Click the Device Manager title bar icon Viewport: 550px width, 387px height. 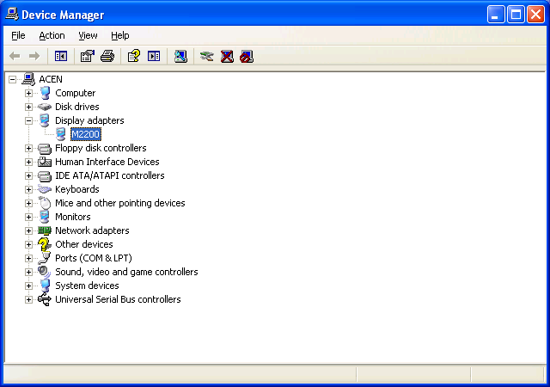12,15
